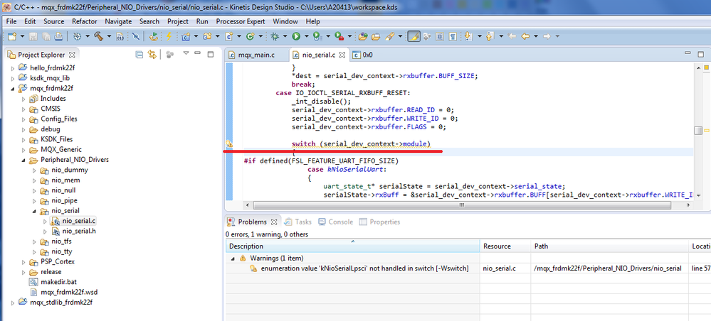Click the editor horizontal scrollbar thumb

[x=461, y=205]
